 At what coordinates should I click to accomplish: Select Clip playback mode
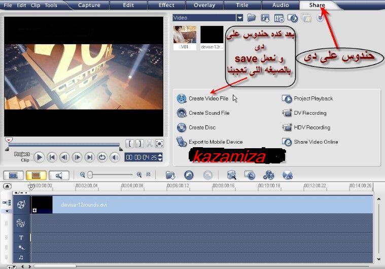25,160
